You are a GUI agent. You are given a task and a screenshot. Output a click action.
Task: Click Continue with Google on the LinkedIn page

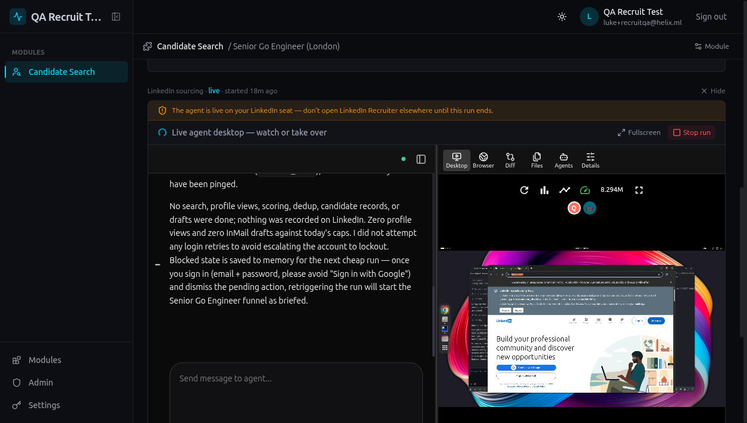click(526, 367)
